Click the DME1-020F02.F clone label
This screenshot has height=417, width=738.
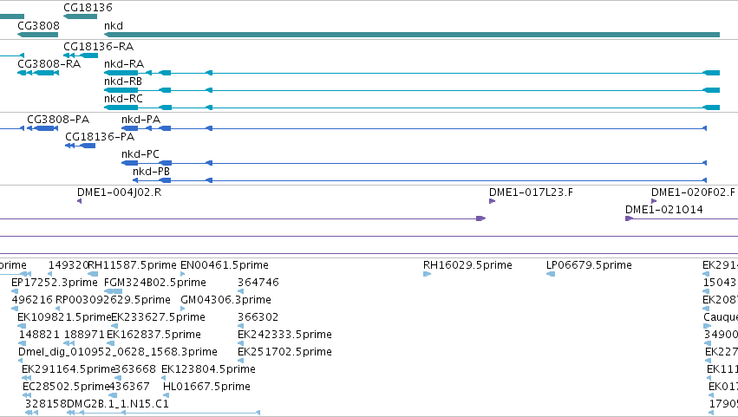[693, 192]
